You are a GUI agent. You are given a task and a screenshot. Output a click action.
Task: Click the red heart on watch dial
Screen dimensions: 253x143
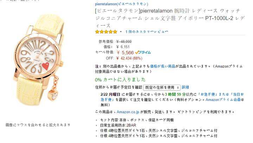(45, 66)
